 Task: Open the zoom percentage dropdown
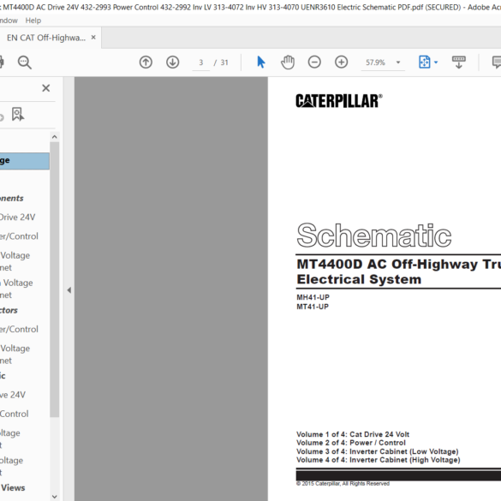tap(398, 63)
